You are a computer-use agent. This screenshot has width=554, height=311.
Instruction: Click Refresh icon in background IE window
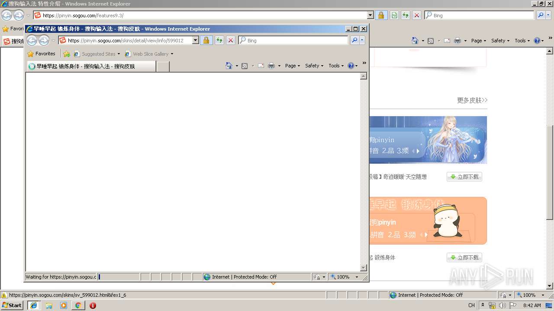tap(406, 15)
